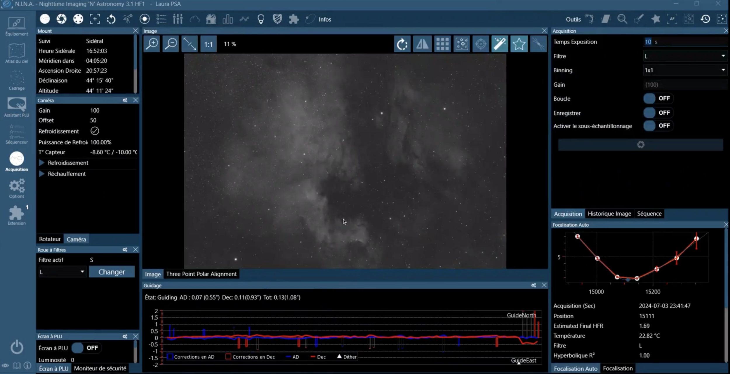Image resolution: width=730 pixels, height=374 pixels.
Task: Click the Changer filter button
Action: (112, 272)
